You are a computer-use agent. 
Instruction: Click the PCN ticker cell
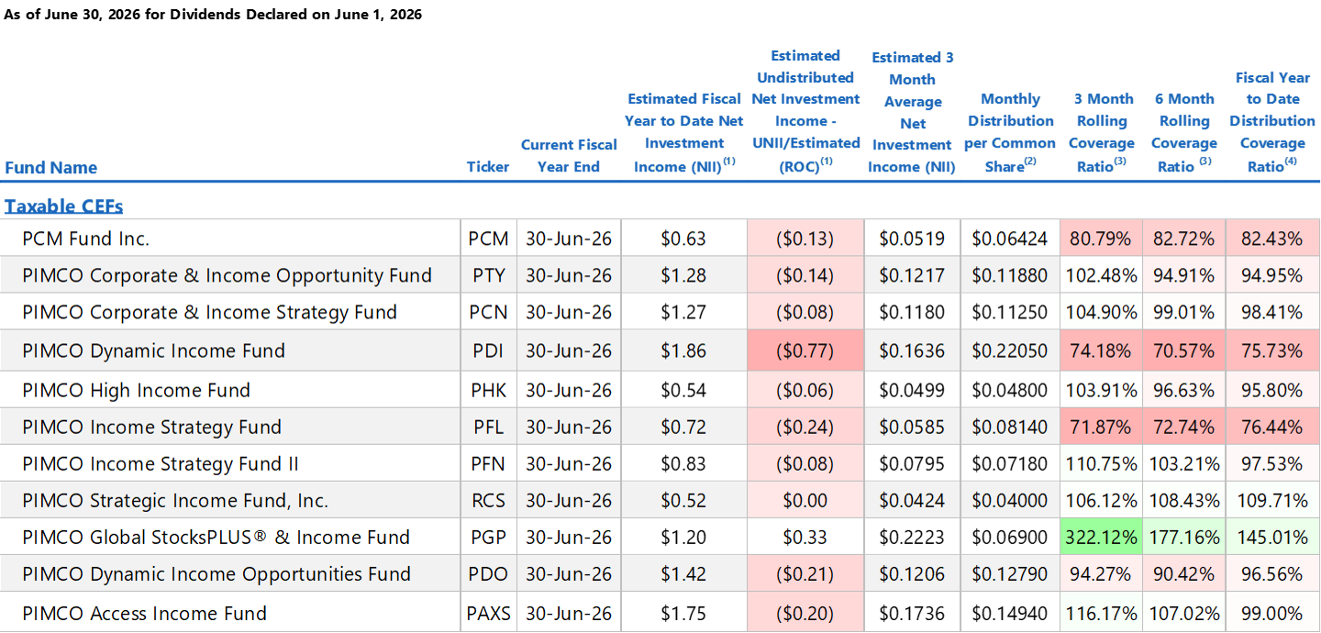tap(488, 312)
